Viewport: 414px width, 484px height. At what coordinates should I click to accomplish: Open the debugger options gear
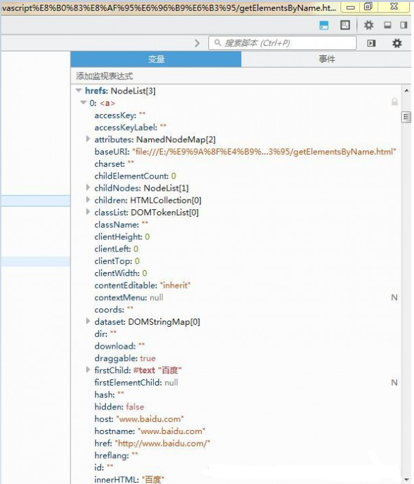point(397,43)
